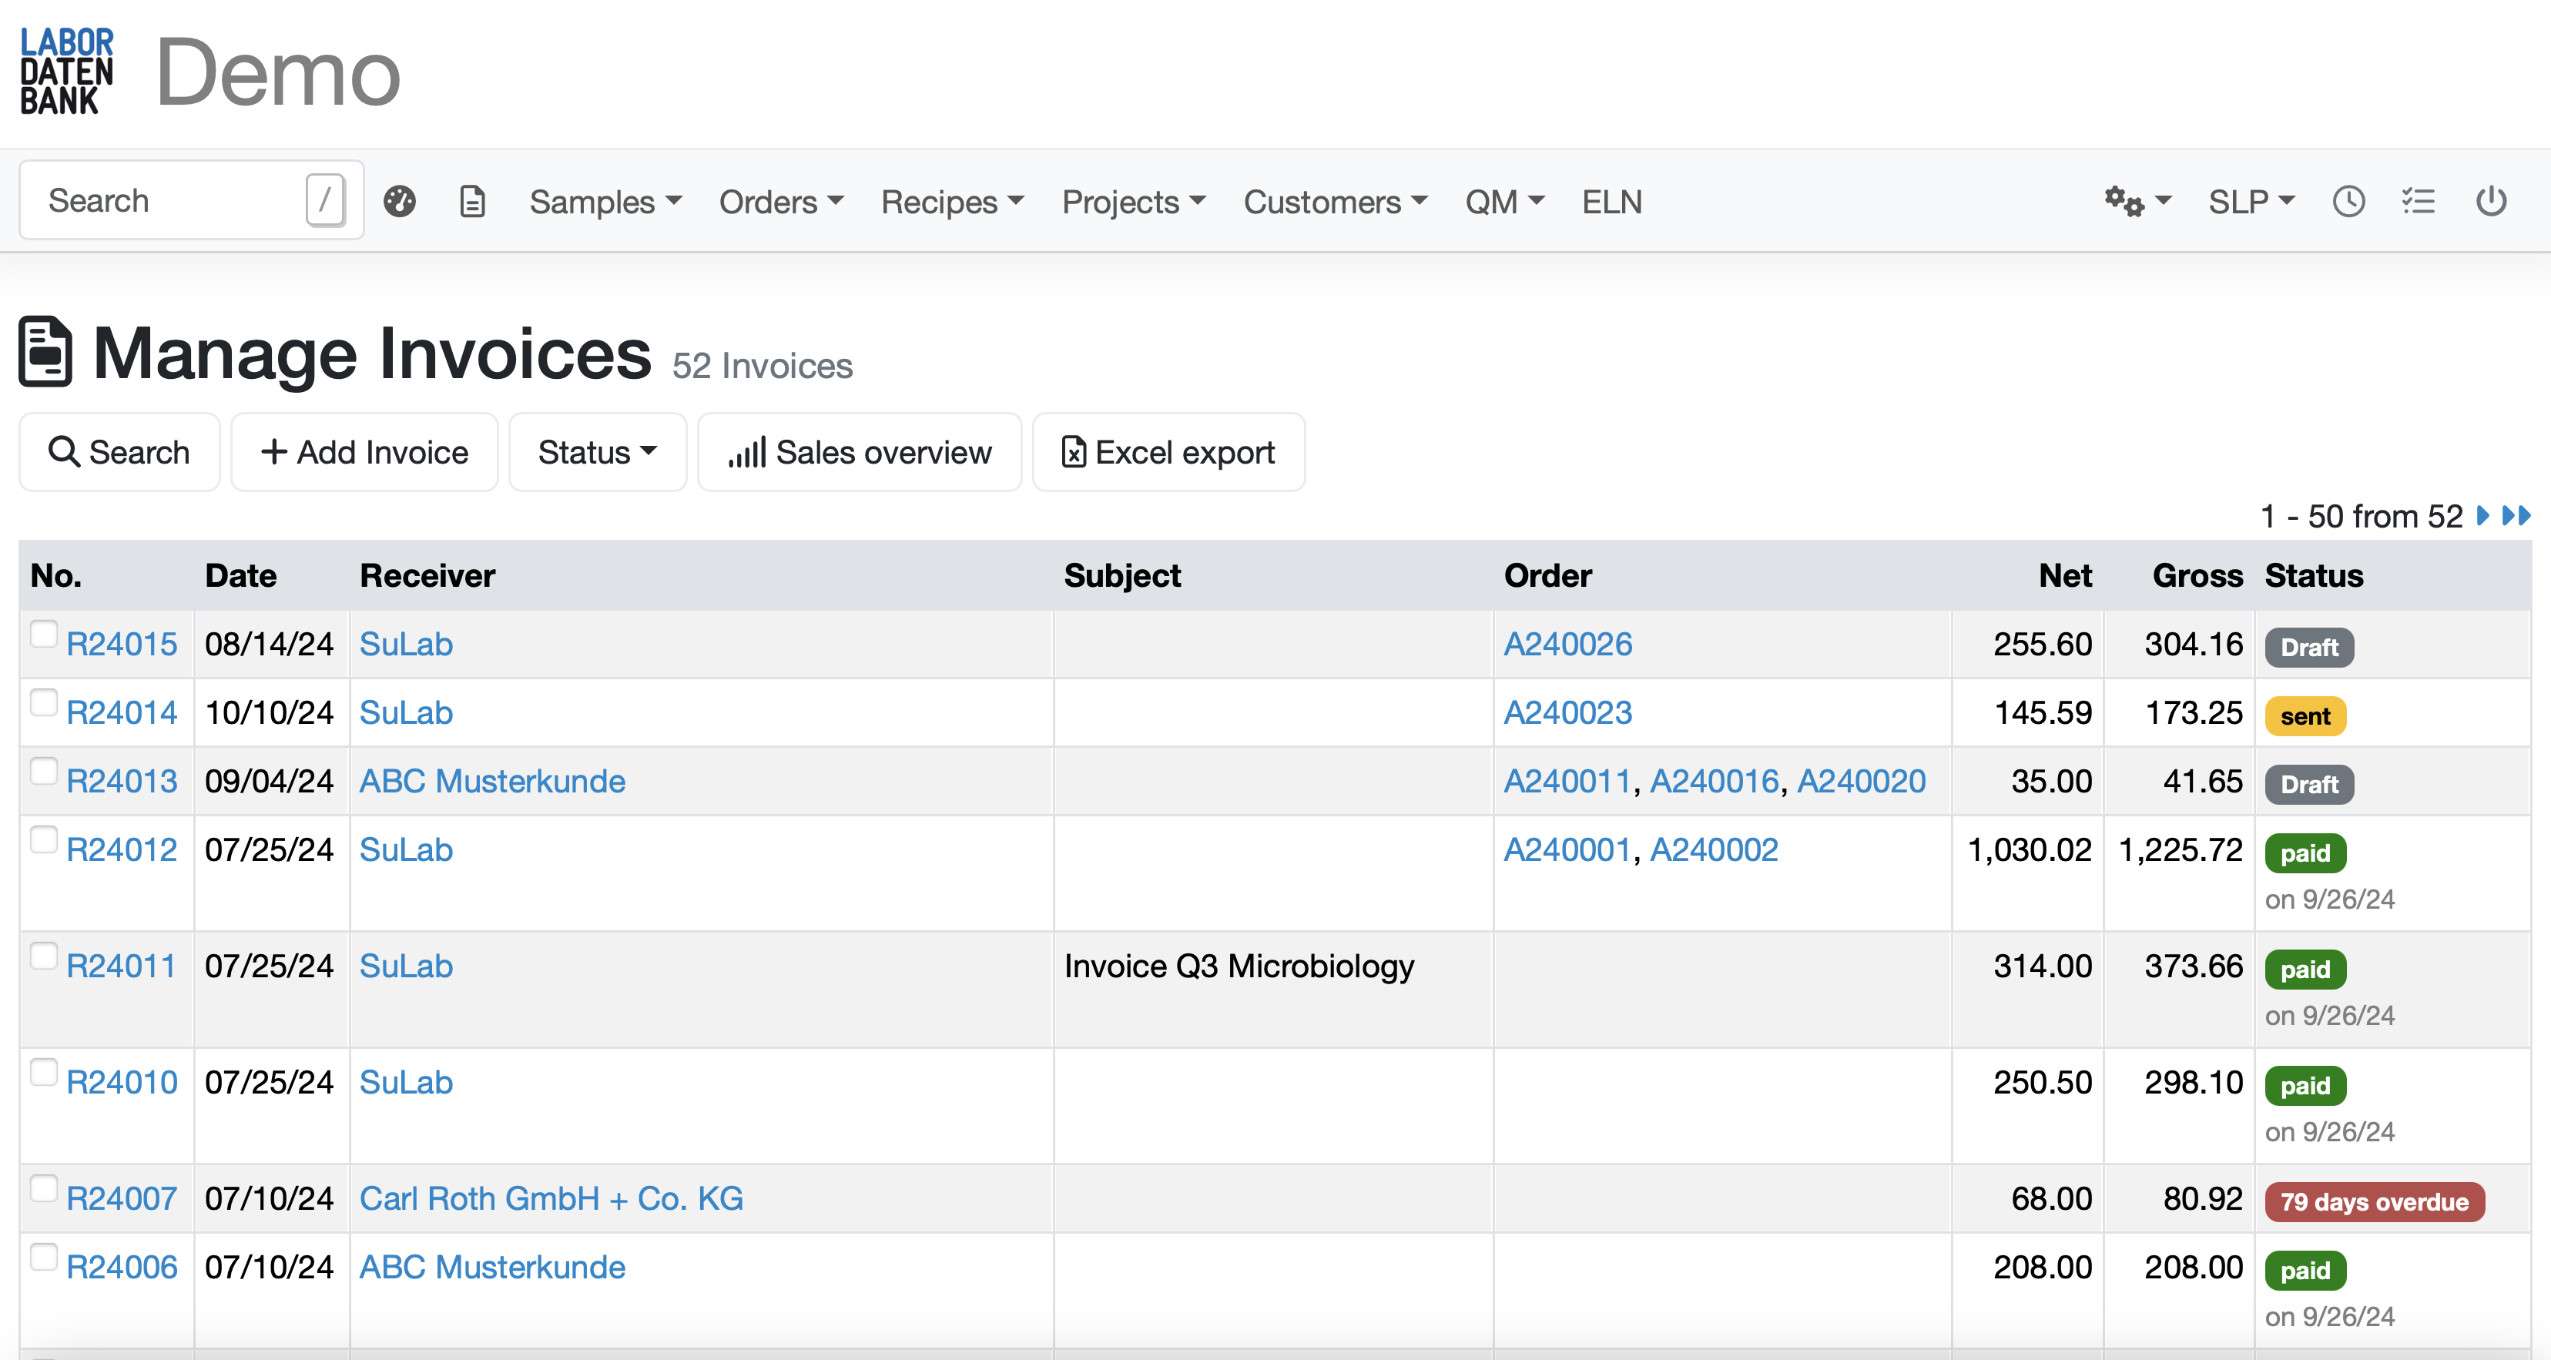Open the ELN menu item

(x=1611, y=201)
